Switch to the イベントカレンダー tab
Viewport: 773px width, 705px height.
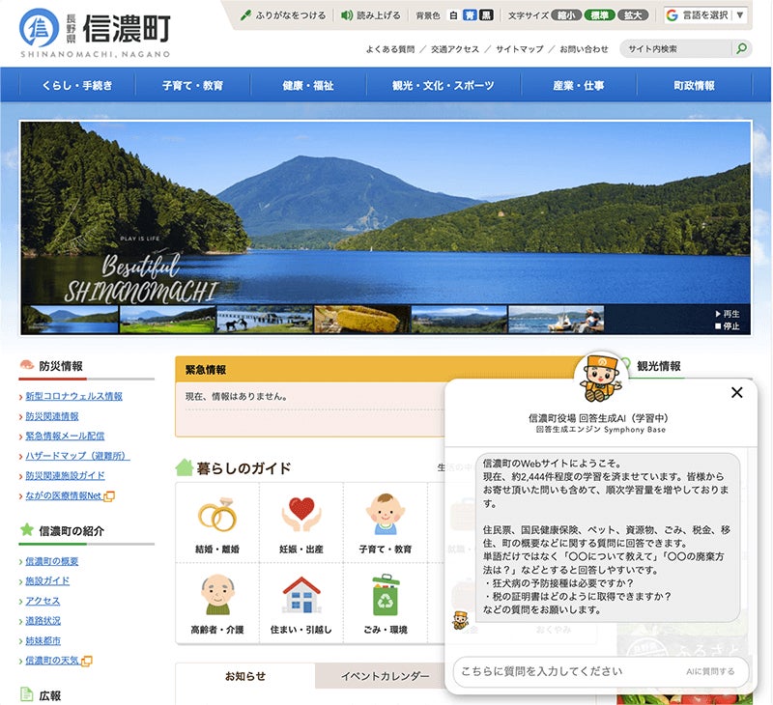(x=385, y=676)
